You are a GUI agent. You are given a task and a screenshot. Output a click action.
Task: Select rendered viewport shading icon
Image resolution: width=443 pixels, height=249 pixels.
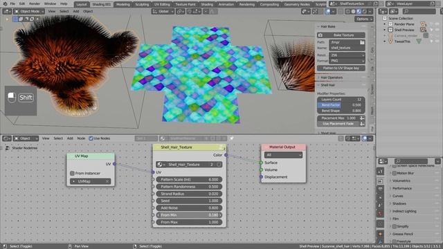[x=364, y=12]
